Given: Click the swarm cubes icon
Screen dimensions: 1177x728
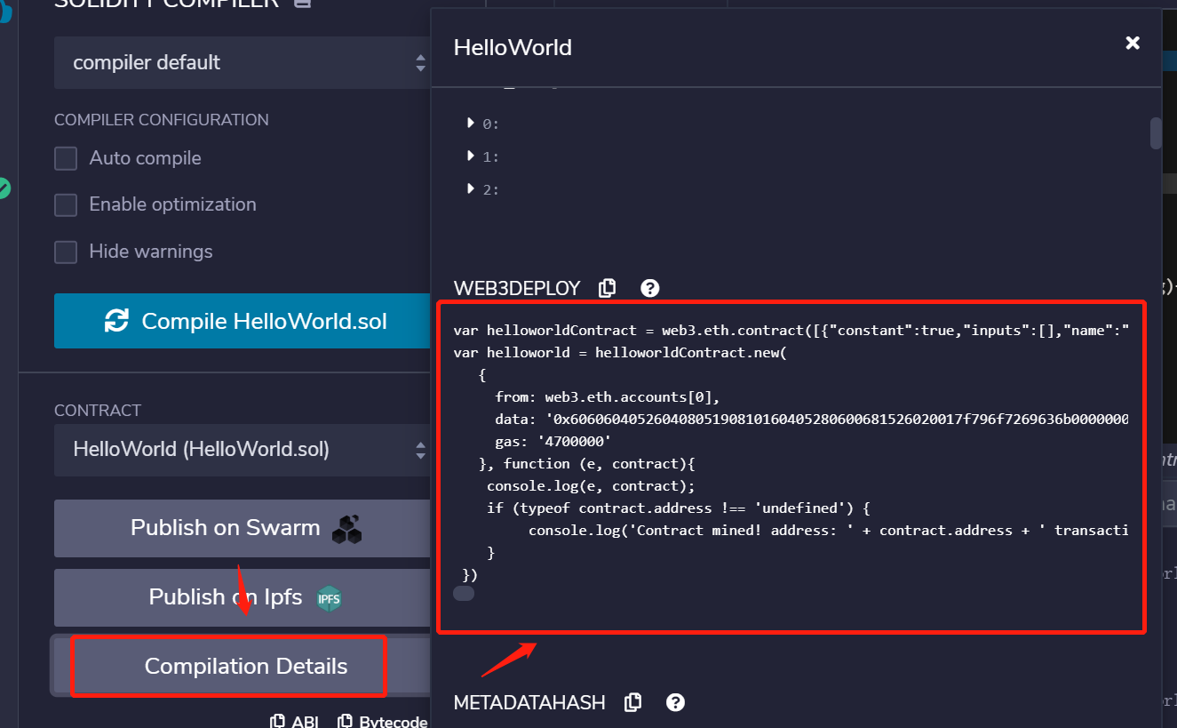Looking at the screenshot, I should (346, 529).
